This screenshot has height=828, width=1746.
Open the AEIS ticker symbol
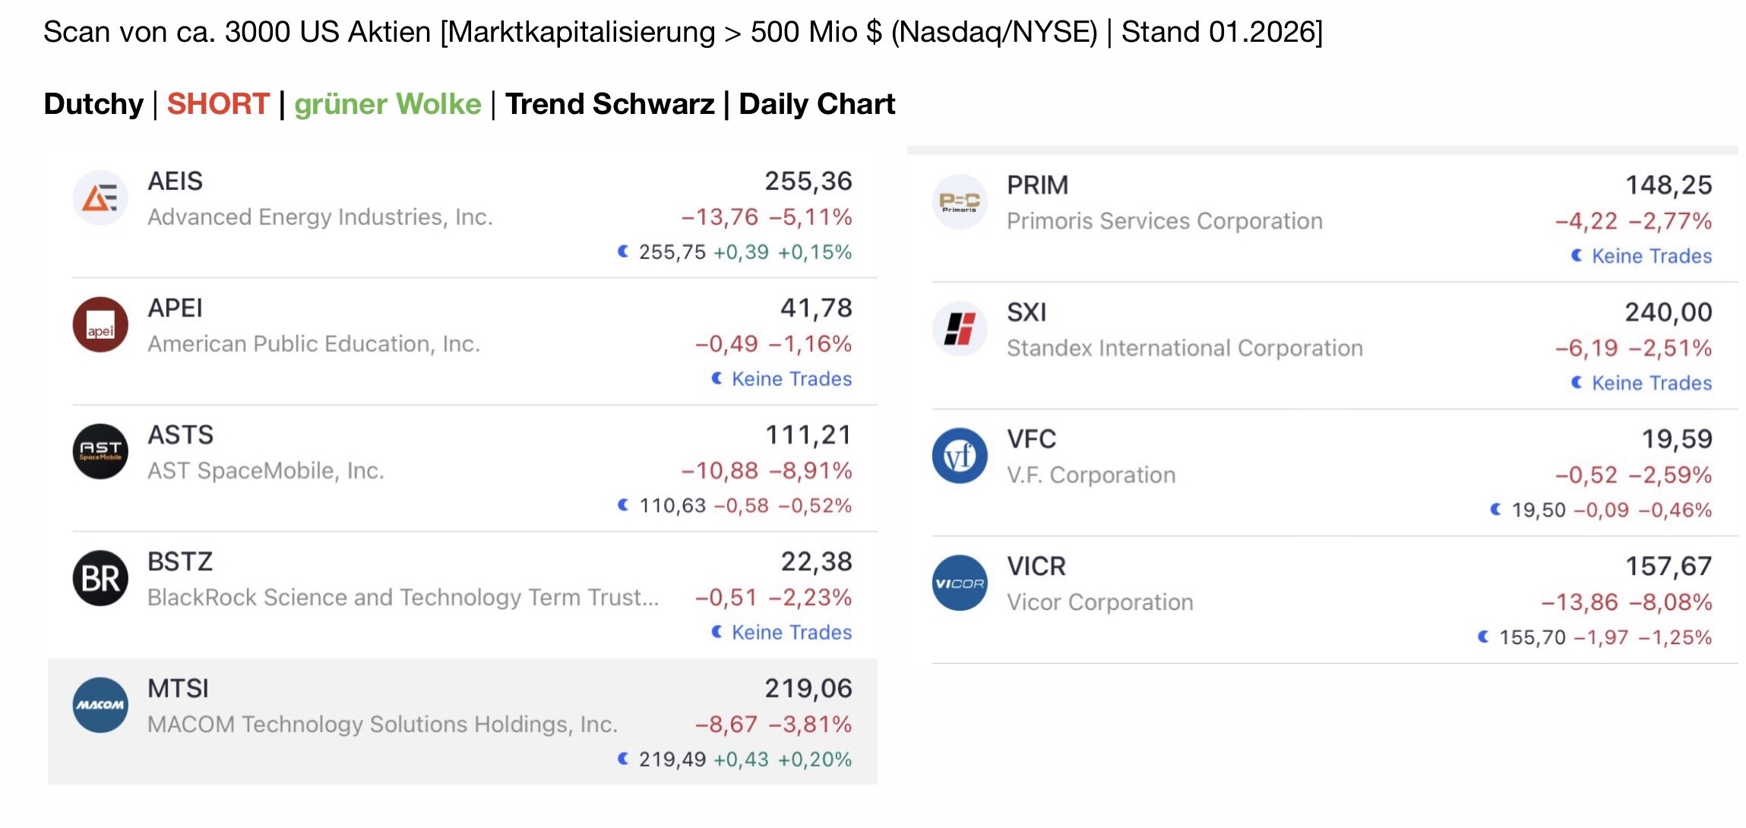coord(176,182)
